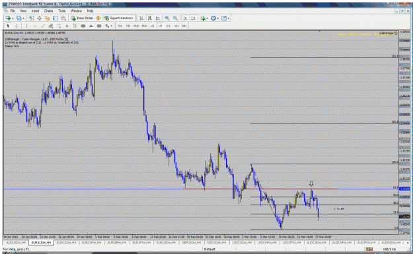The height and width of the screenshot is (254, 413).
Task: Open the File menu
Action: point(13,11)
